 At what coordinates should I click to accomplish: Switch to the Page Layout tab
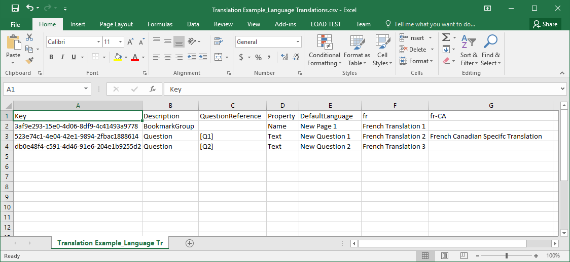(116, 24)
